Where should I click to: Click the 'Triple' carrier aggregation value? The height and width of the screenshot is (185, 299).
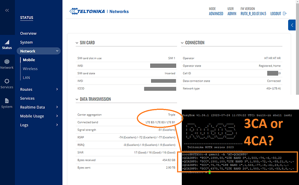[171, 115]
